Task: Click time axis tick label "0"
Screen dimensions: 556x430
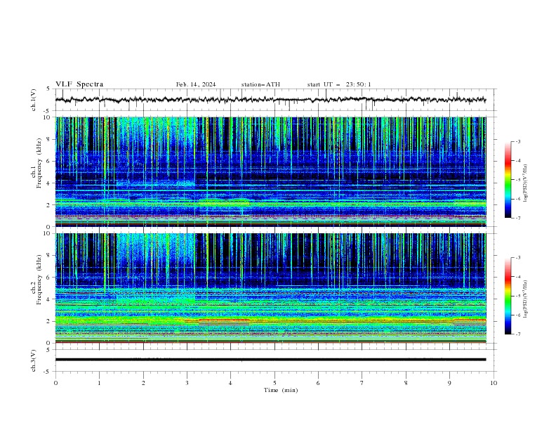Action: click(55, 383)
